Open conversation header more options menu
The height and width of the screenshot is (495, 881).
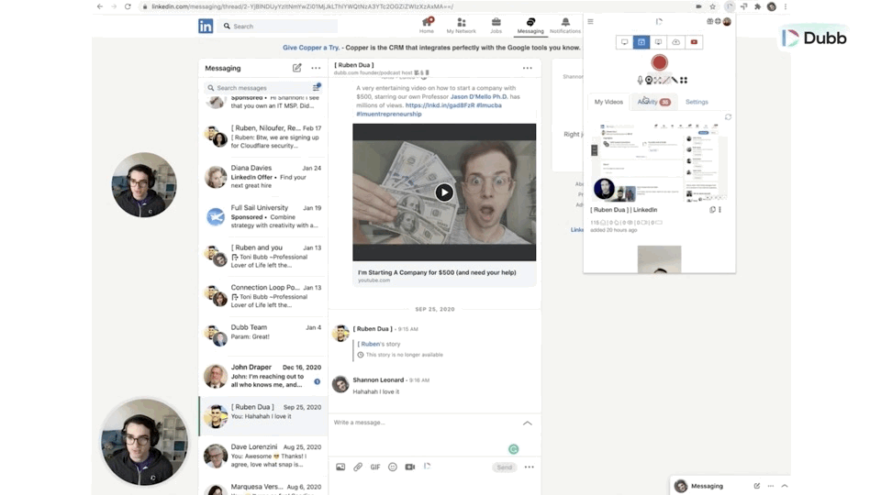click(527, 68)
